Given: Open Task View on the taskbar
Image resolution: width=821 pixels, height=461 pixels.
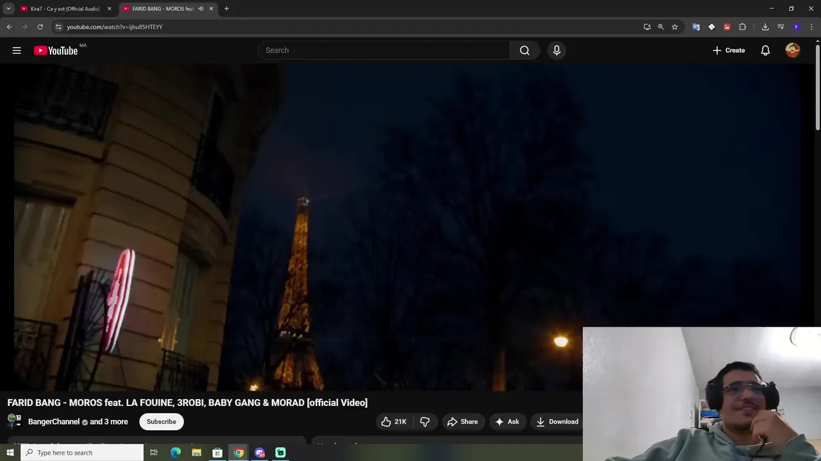Looking at the screenshot, I should (x=154, y=453).
